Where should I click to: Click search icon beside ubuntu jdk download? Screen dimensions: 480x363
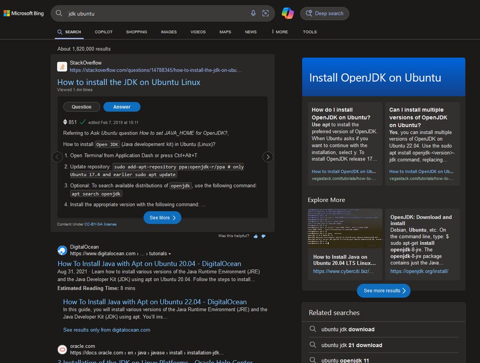click(x=312, y=329)
